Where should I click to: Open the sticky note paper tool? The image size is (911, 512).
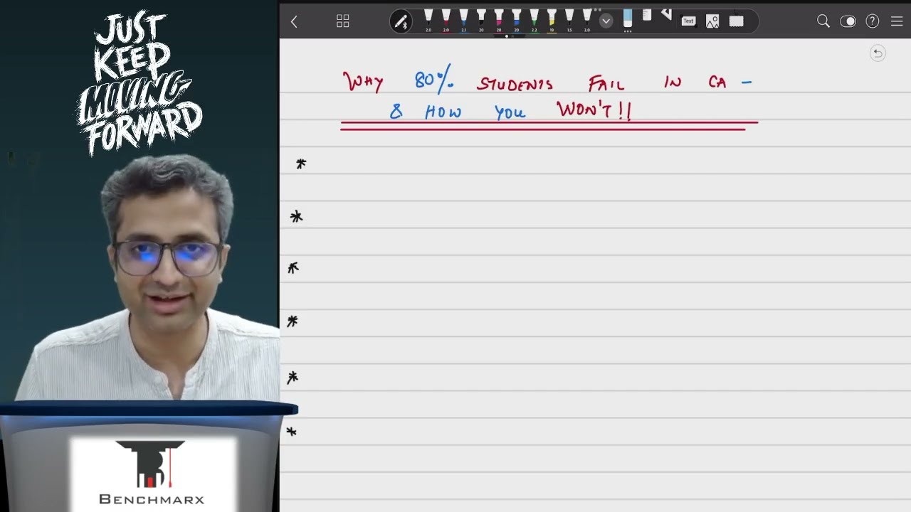[x=647, y=15]
